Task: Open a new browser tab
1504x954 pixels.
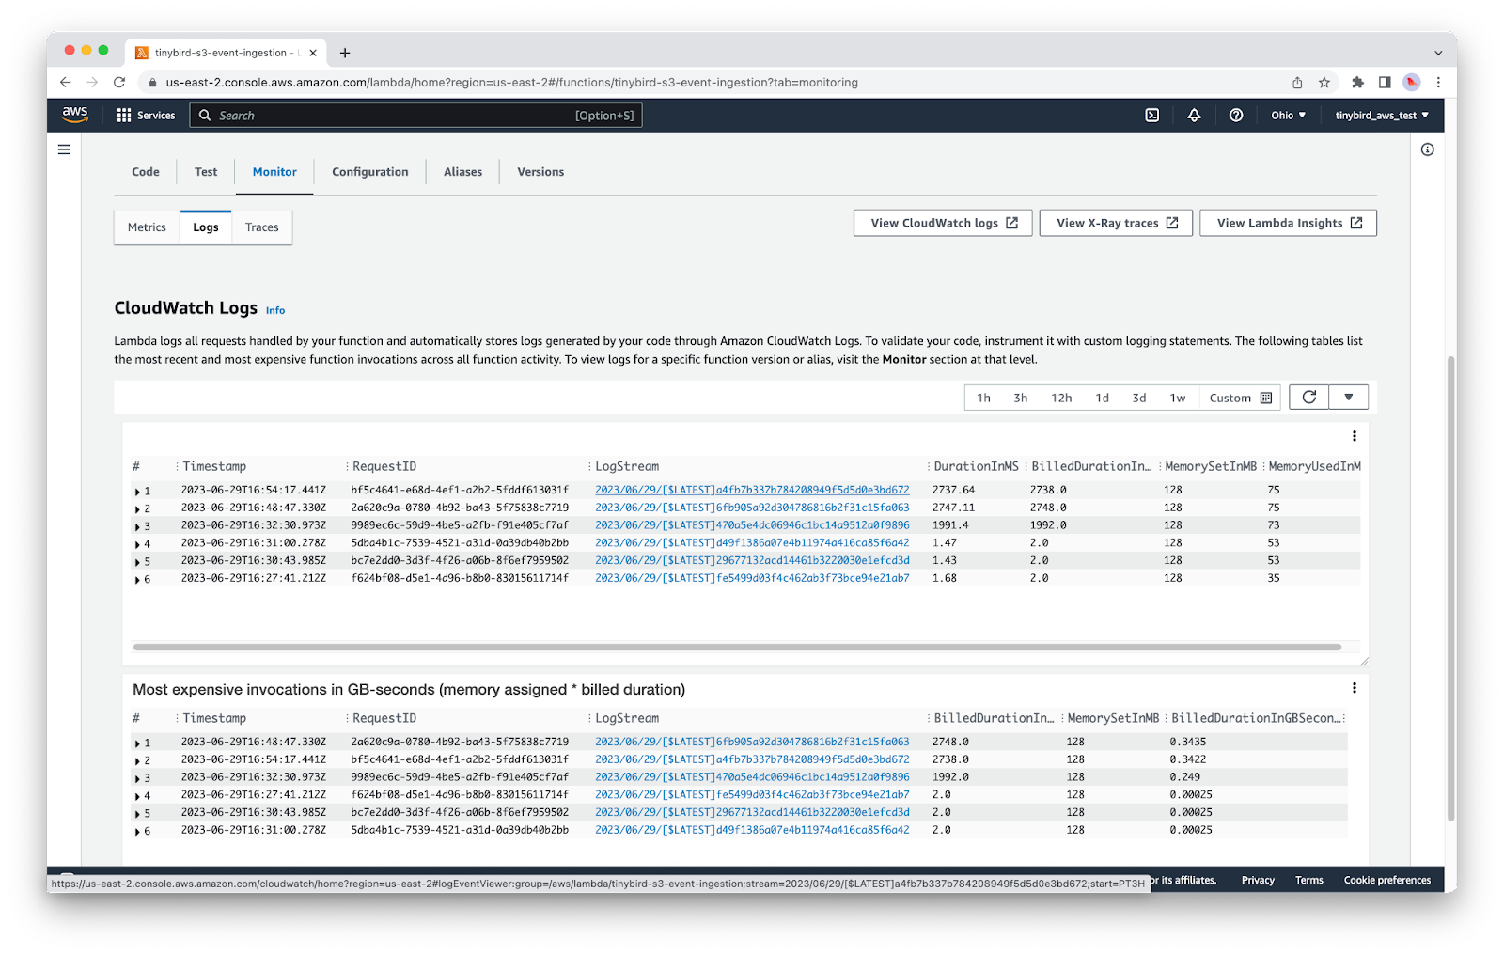Action: tap(345, 53)
